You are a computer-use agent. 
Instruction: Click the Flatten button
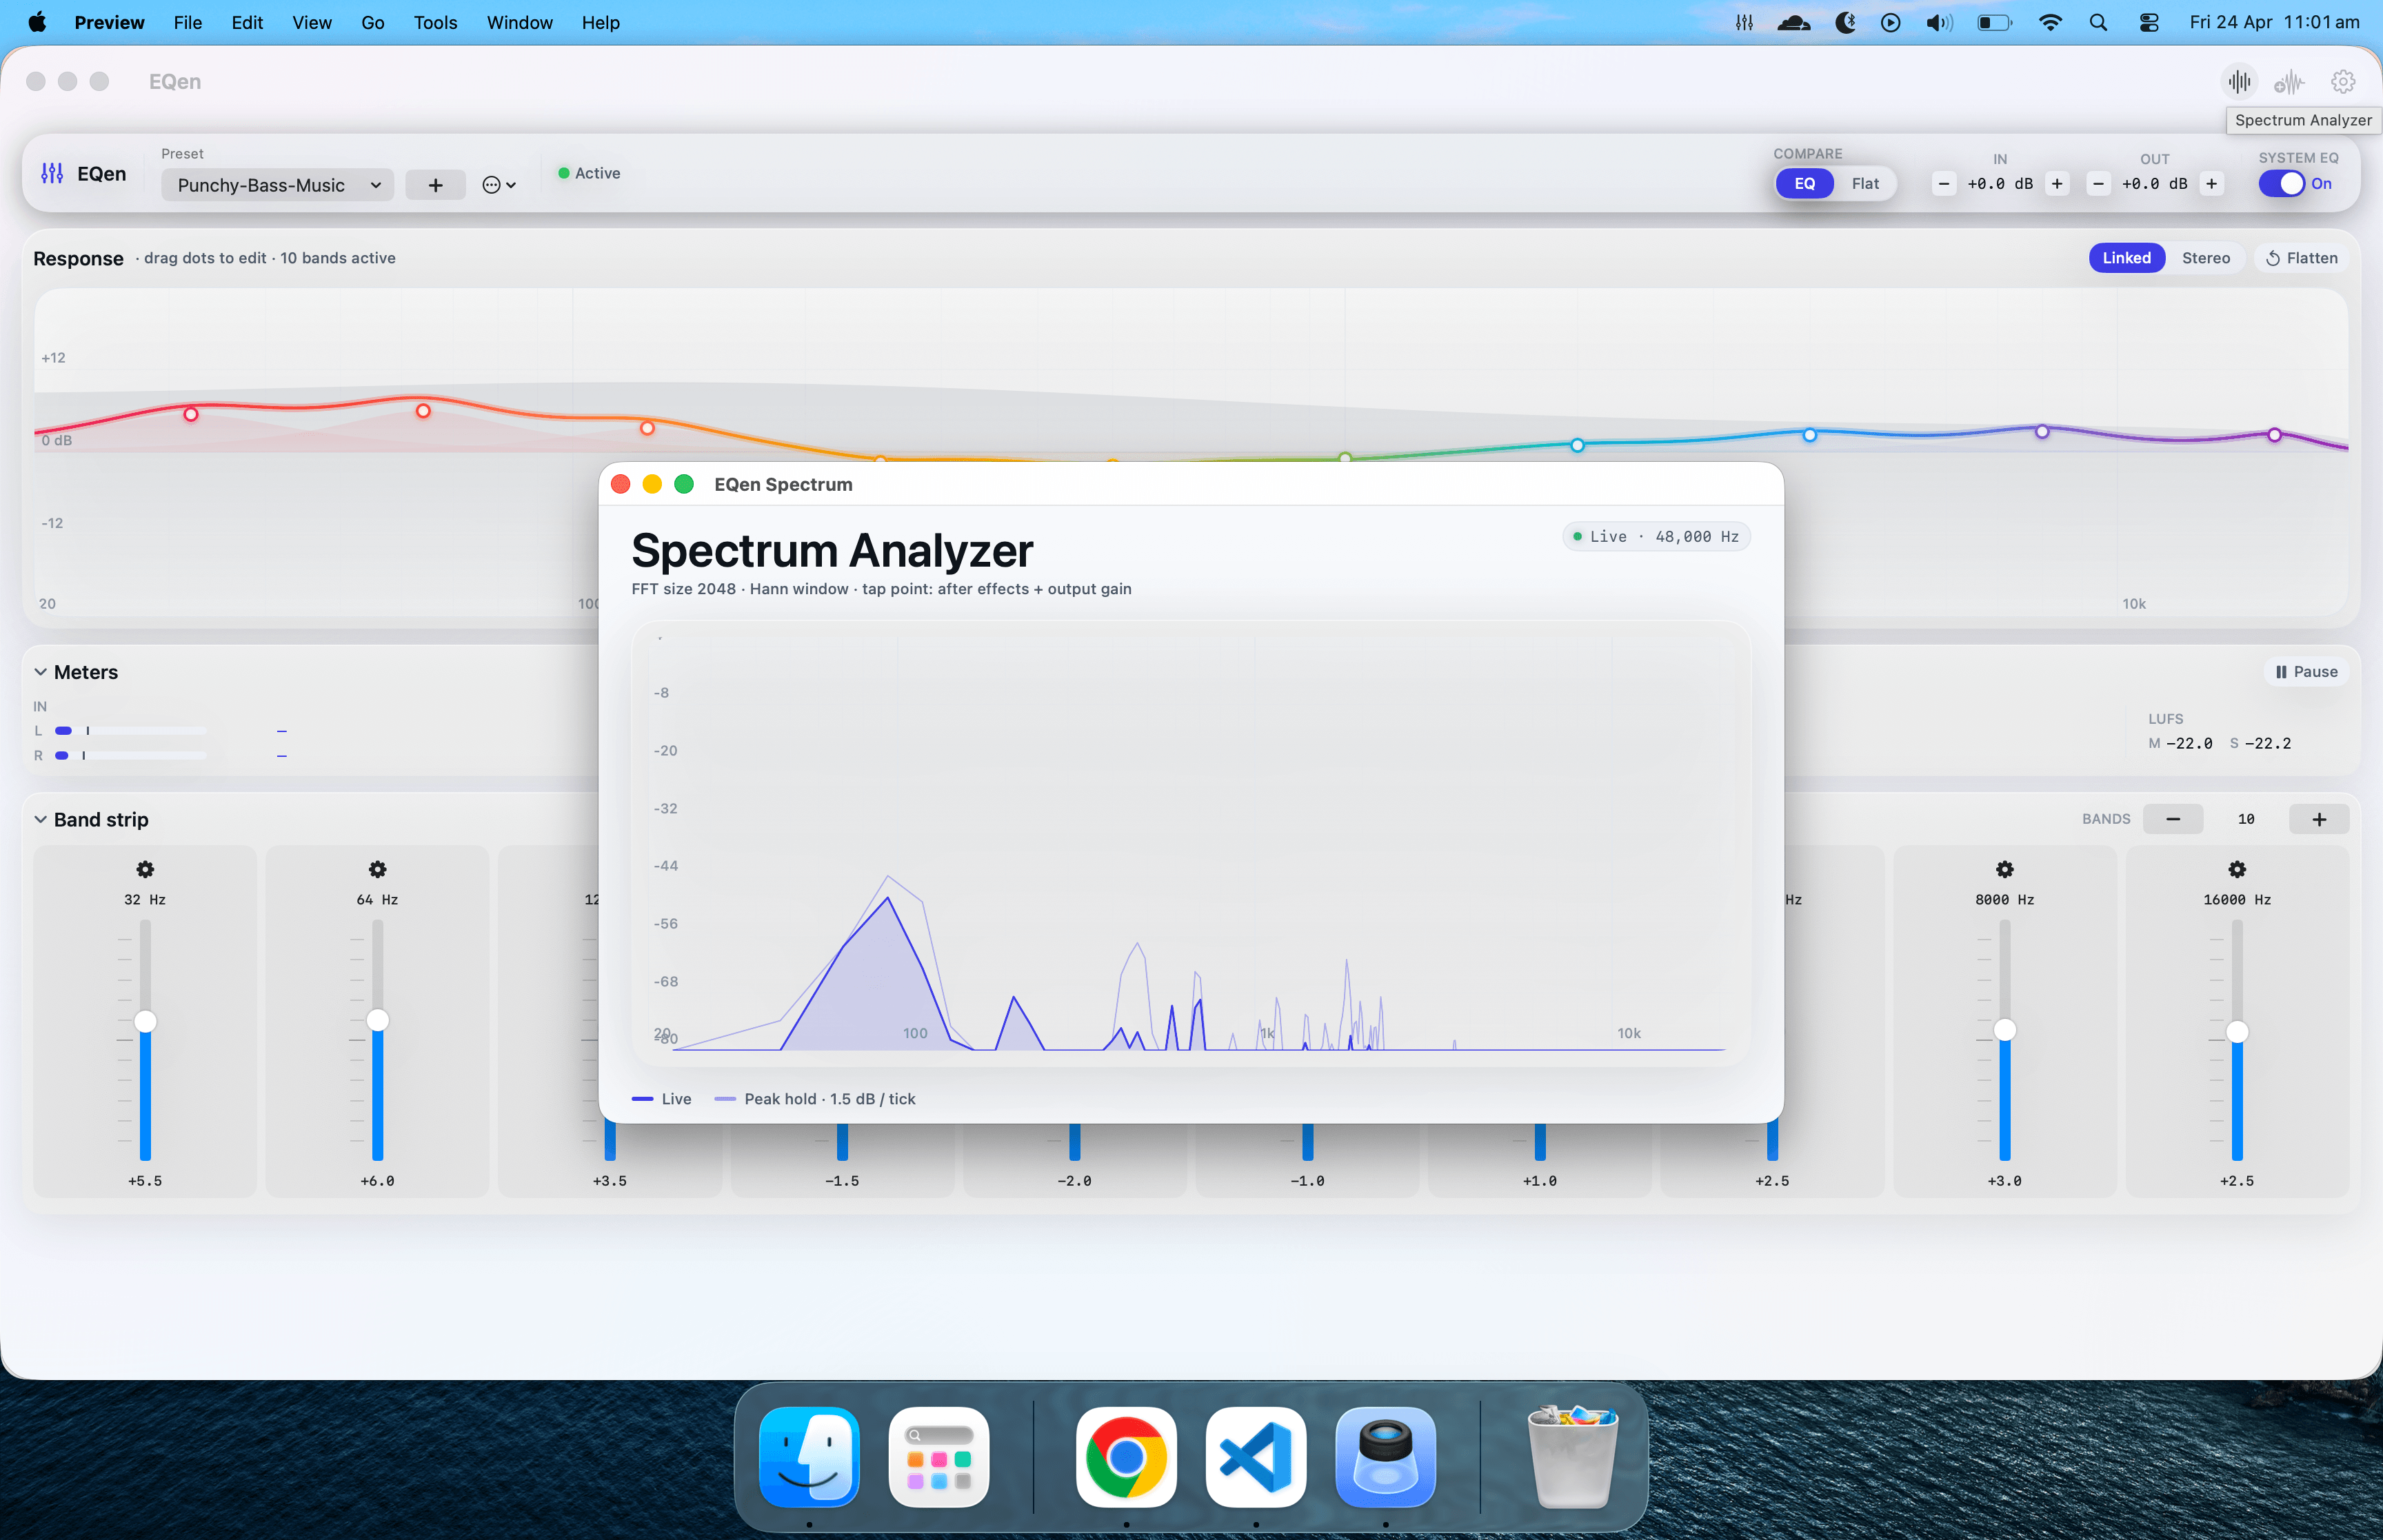[2301, 258]
